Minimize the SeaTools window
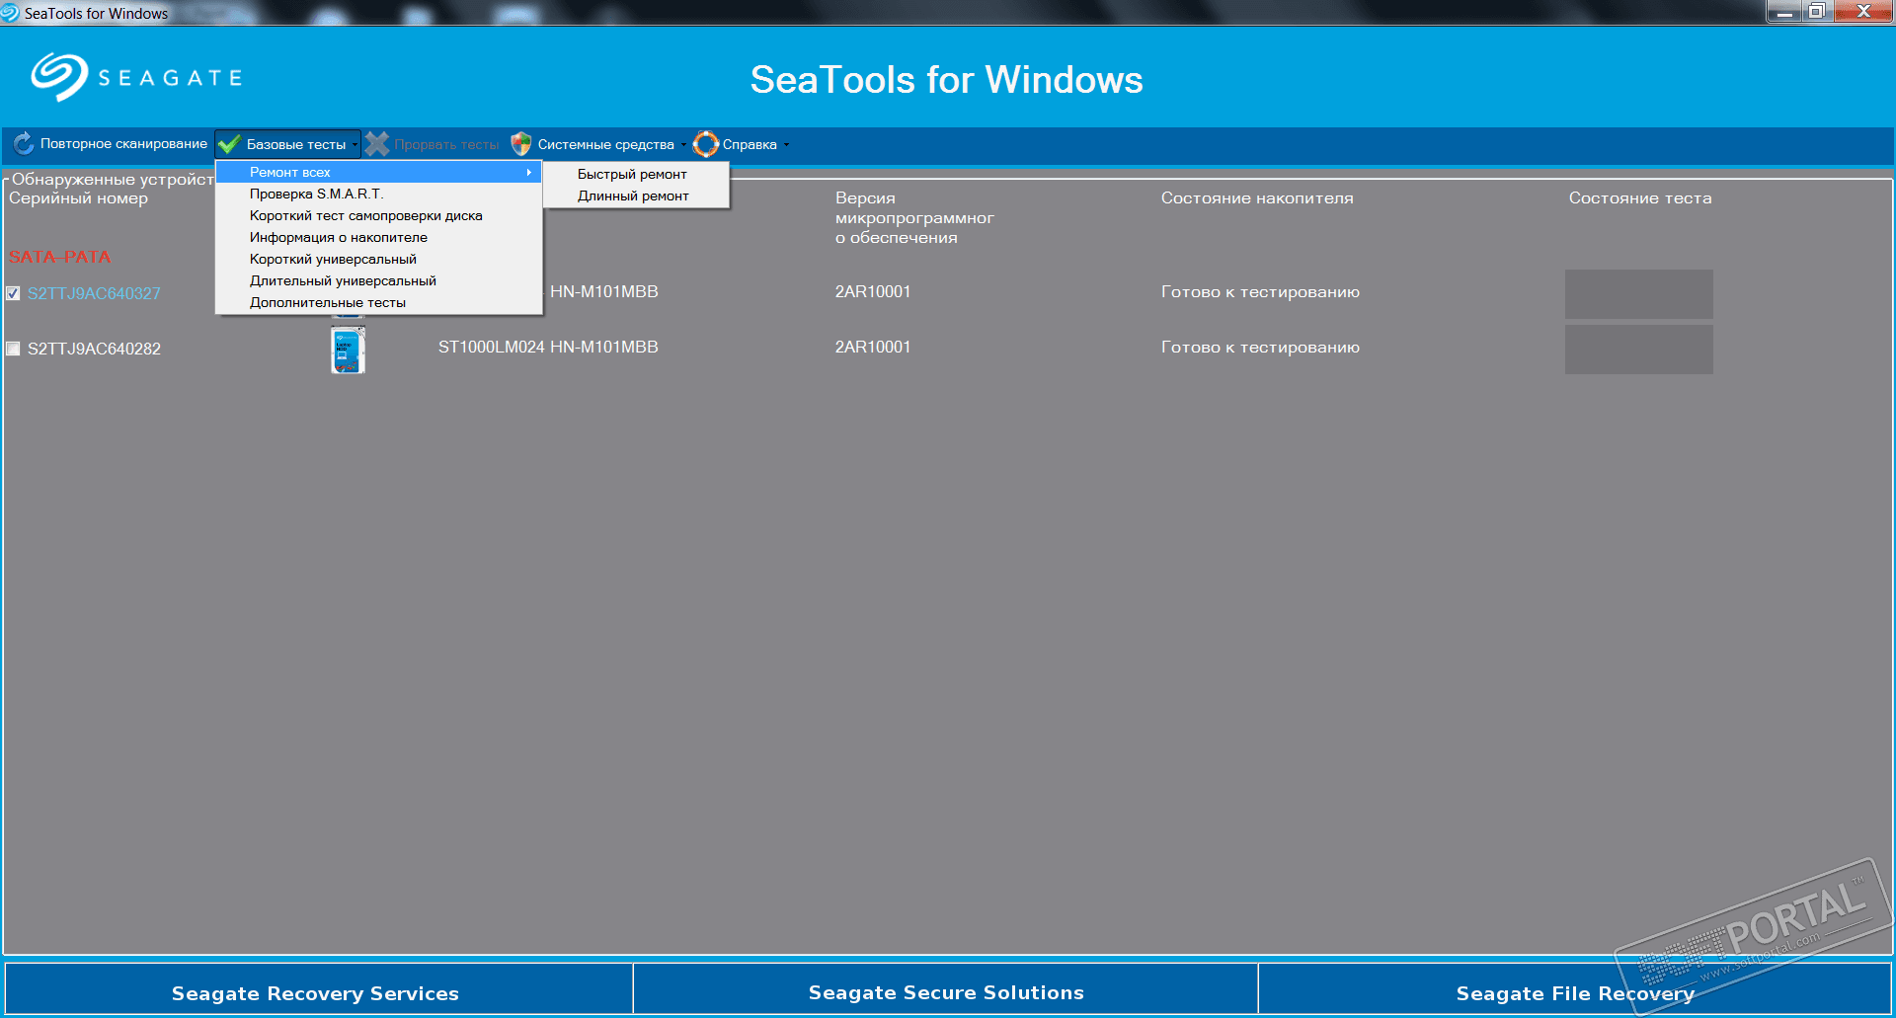This screenshot has width=1896, height=1018. point(1784,12)
